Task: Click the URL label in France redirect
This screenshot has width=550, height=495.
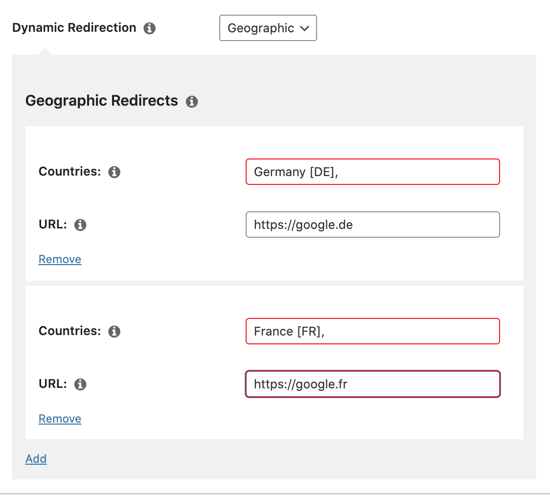Action: (x=52, y=384)
